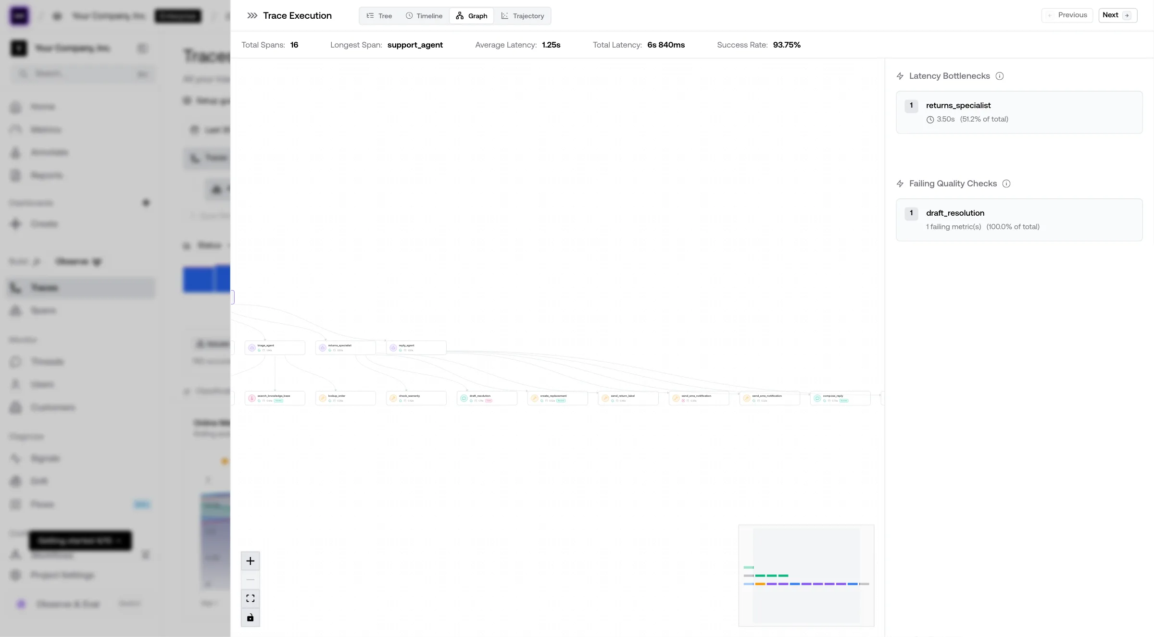Viewport: 1154px width, 637px height.
Task: Click the Success badge on search_knowledge_base
Action: coord(279,401)
